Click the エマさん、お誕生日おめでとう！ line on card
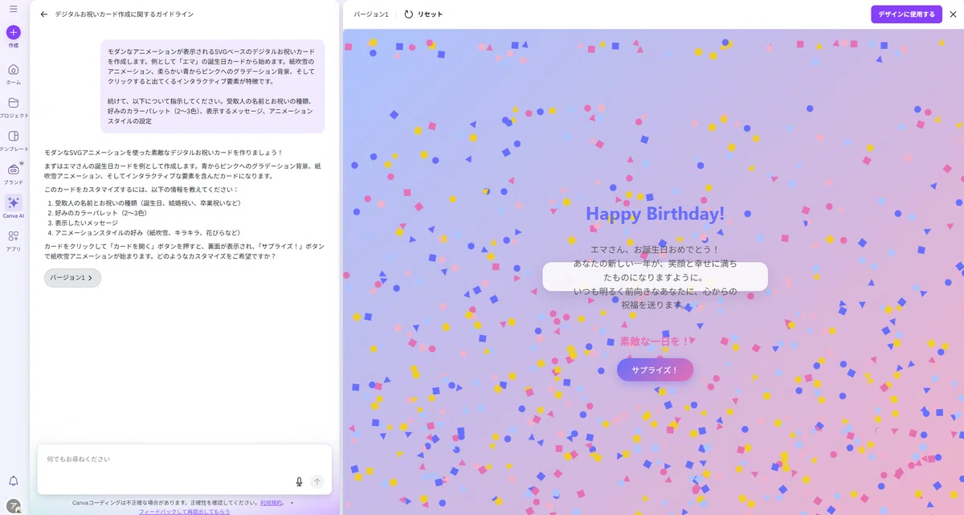Screen dimensions: 964x515 point(655,250)
